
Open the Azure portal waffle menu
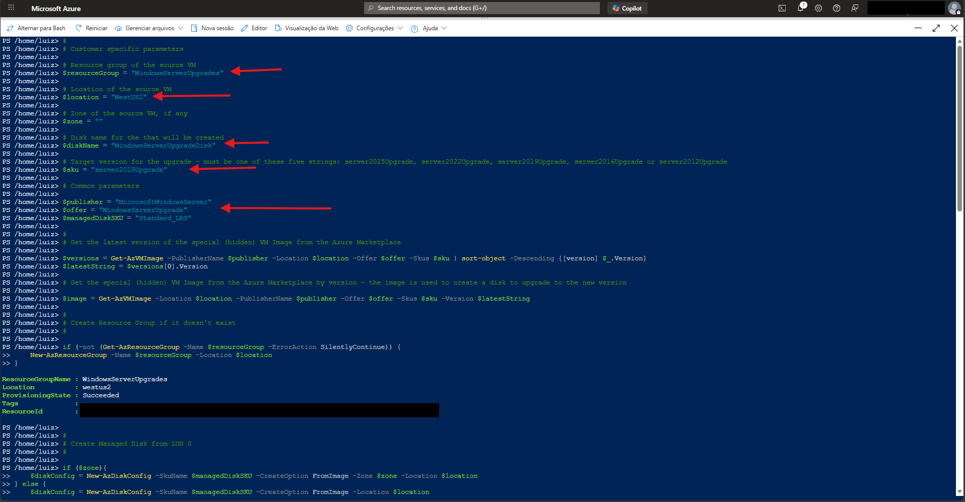coord(11,8)
